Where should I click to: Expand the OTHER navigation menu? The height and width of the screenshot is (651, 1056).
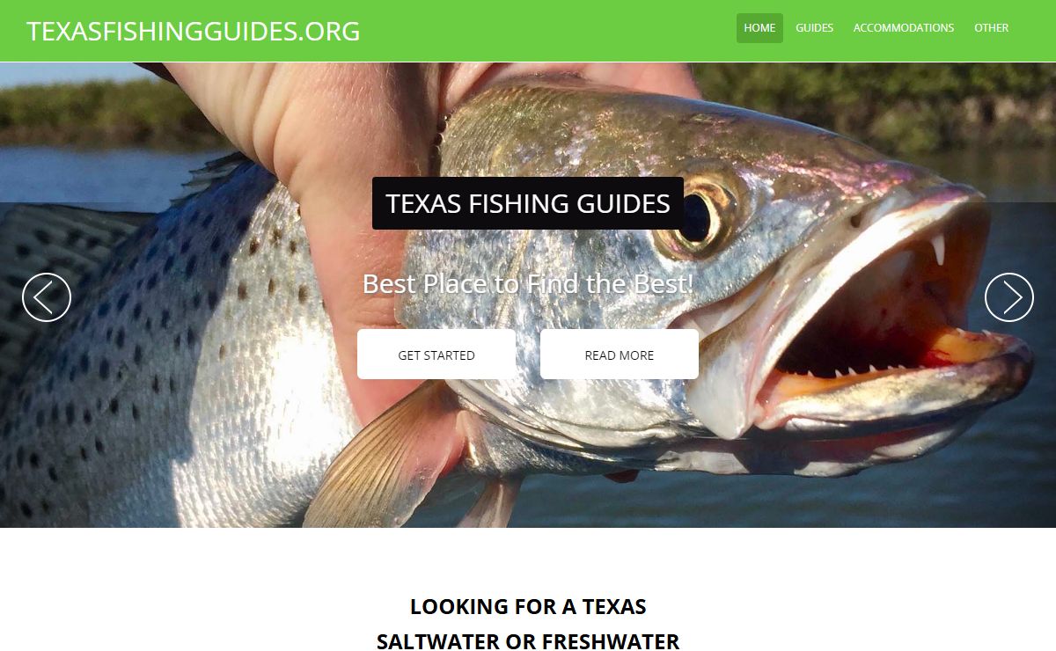[992, 28]
